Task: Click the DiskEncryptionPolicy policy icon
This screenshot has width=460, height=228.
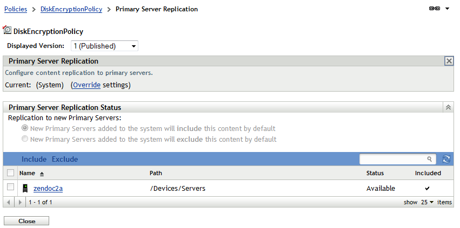Action: tap(7, 32)
